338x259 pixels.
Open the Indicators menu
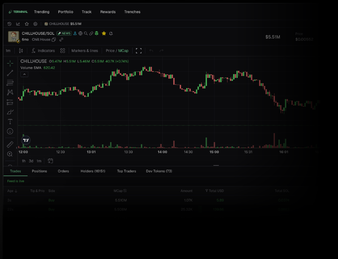coord(43,51)
